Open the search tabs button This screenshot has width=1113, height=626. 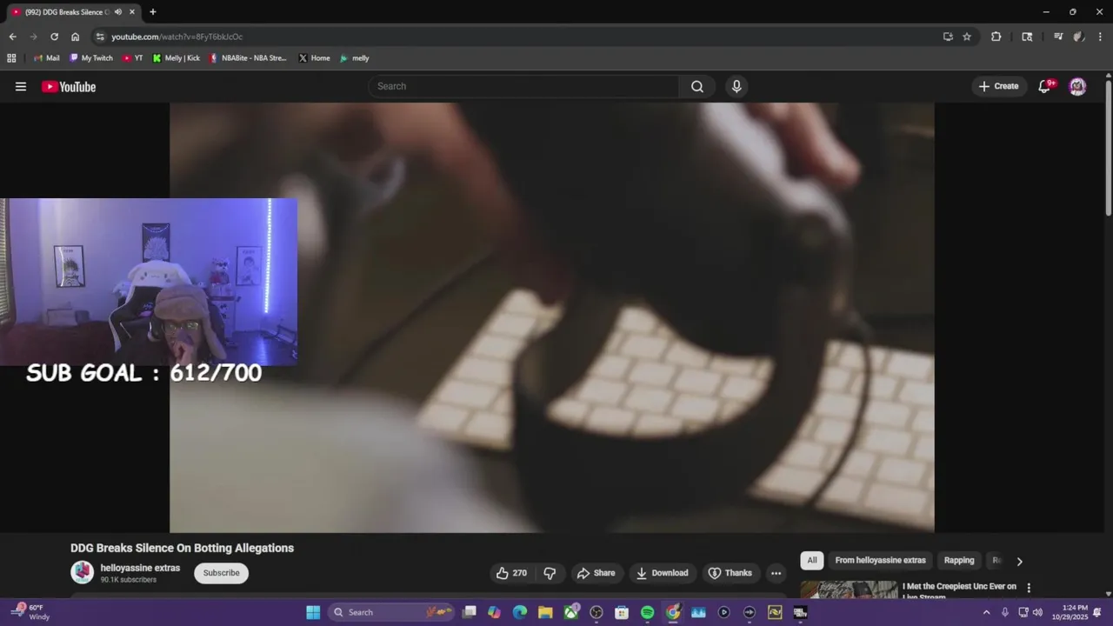pos(1028,37)
